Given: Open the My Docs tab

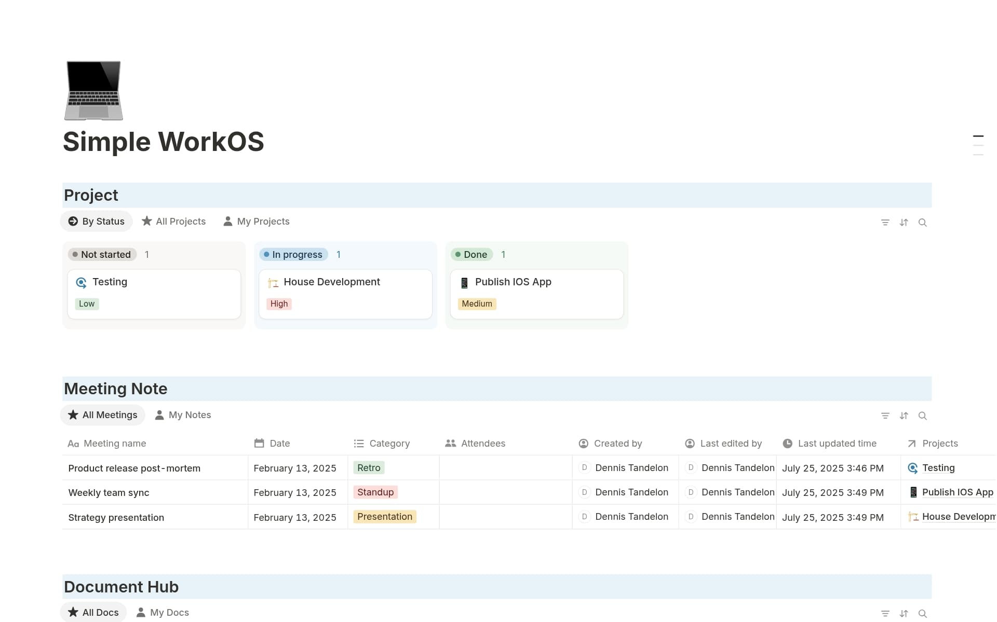Looking at the screenshot, I should pyautogui.click(x=163, y=612).
